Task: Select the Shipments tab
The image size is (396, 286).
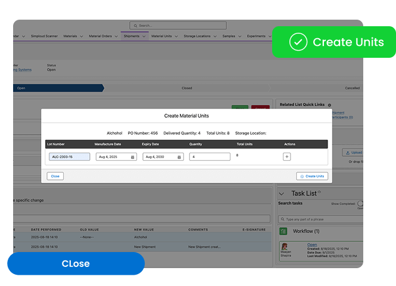Action: pyautogui.click(x=132, y=36)
